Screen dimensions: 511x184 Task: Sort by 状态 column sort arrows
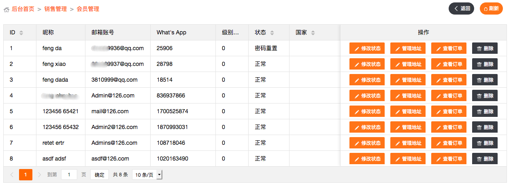pos(272,33)
